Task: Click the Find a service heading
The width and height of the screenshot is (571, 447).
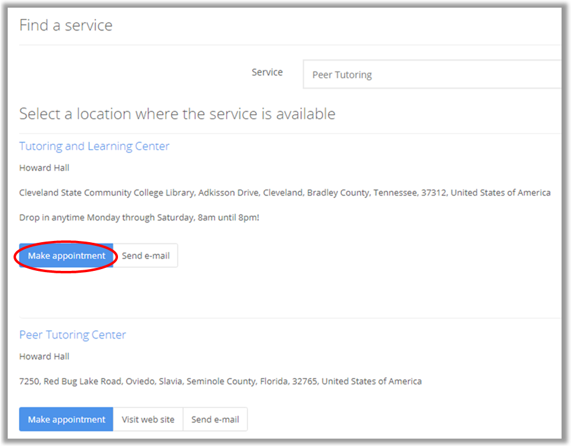Action: point(66,26)
